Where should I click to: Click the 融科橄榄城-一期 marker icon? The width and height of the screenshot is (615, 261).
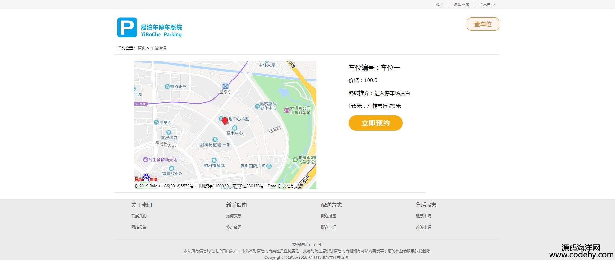tap(215, 139)
